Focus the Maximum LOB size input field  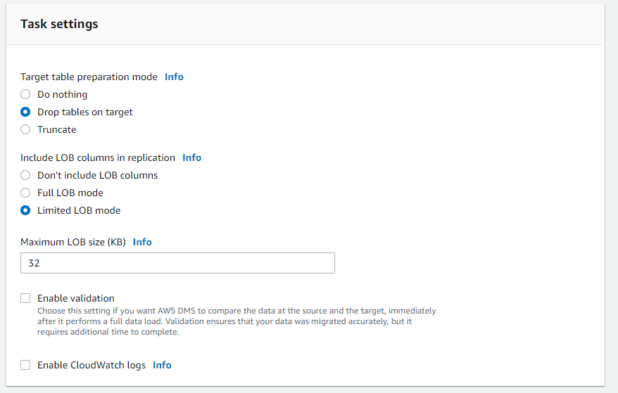click(177, 263)
